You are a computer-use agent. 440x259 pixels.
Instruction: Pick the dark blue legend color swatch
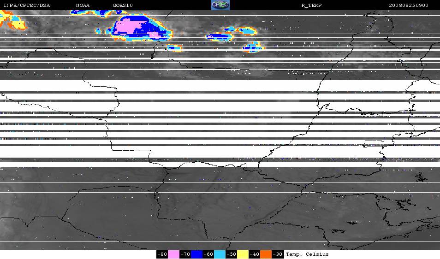197,254
